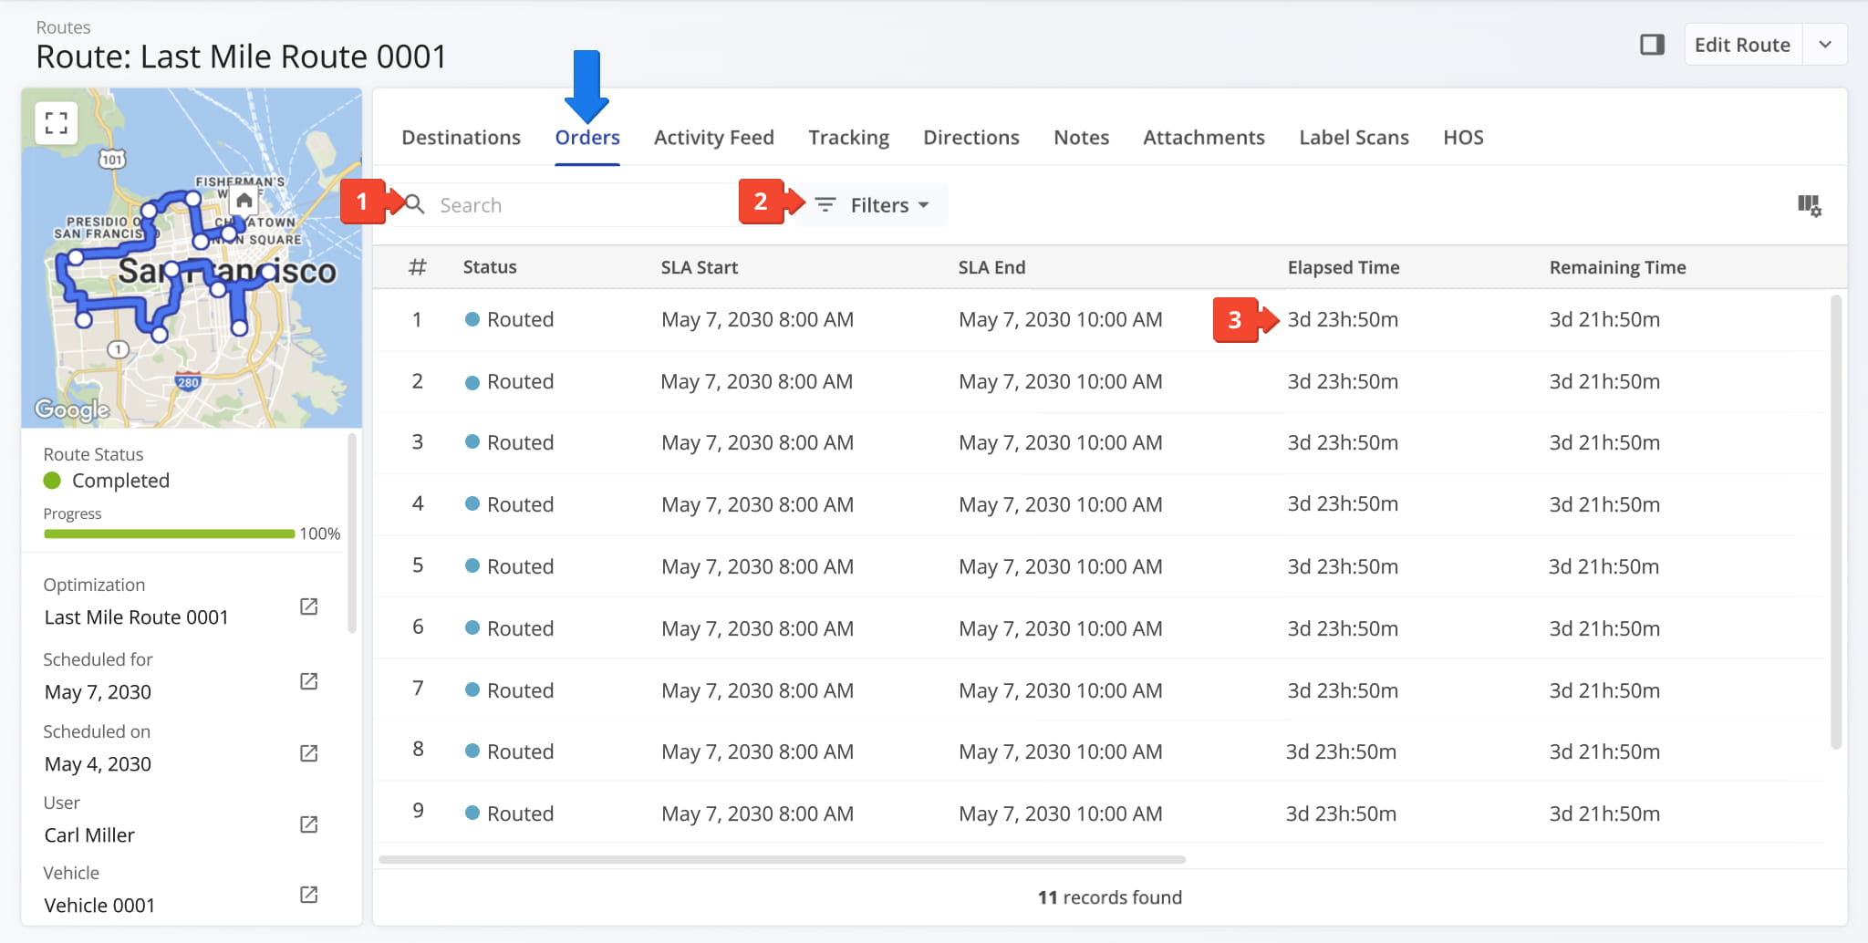Toggle the side panel layout icon
The width and height of the screenshot is (1868, 943).
[1652, 45]
